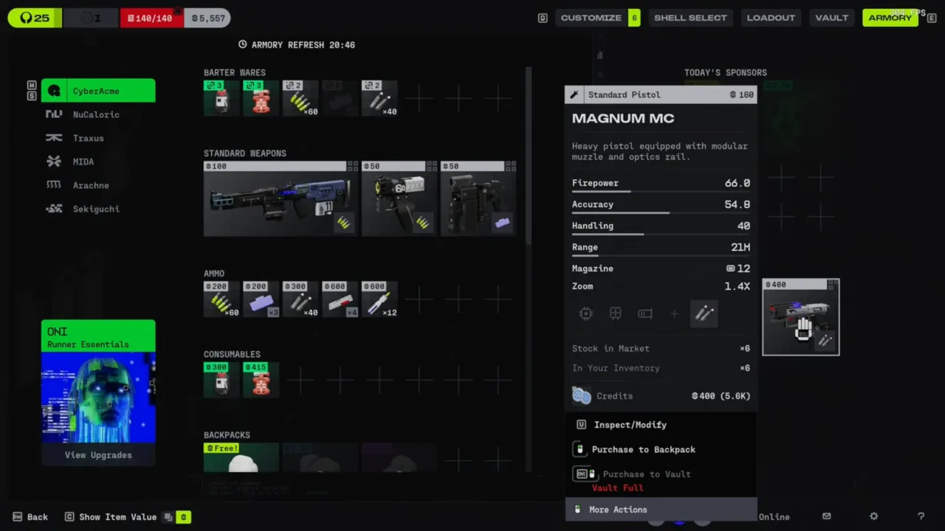Open the mail envelope icon
Screen dimensions: 945x531
coord(826,517)
